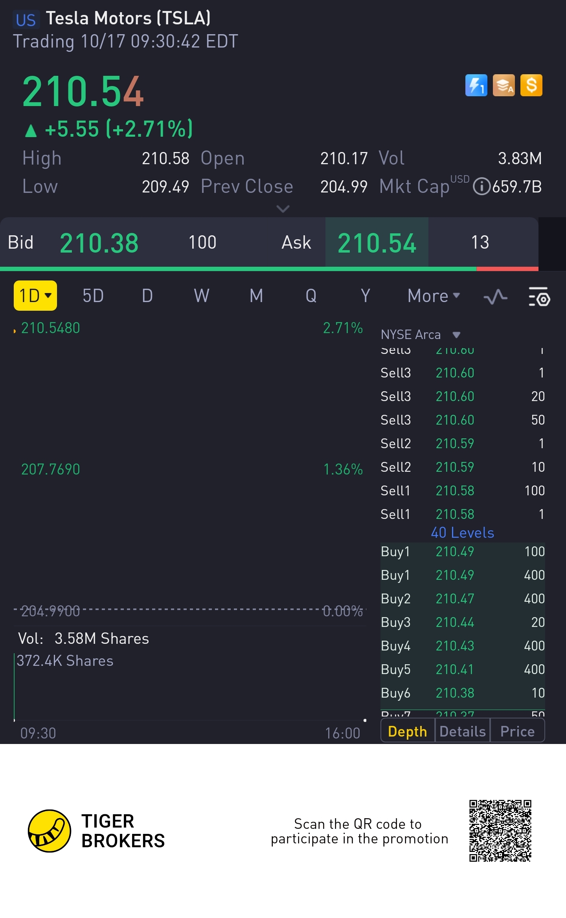This screenshot has width=566, height=918.
Task: Open chart display settings icon
Action: click(x=539, y=297)
